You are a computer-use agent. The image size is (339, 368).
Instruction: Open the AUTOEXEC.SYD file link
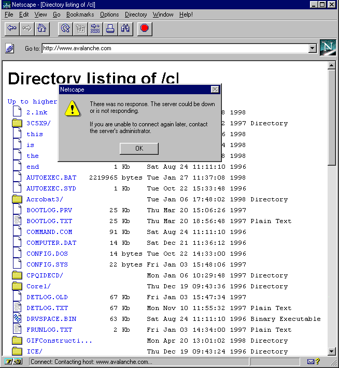[x=51, y=188]
